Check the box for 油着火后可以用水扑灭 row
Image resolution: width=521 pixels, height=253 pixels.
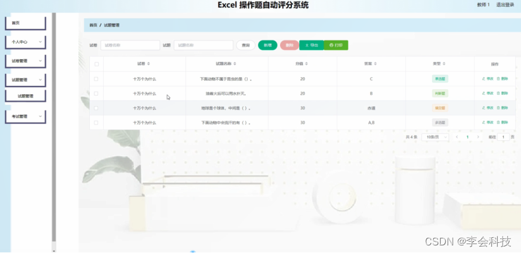coord(96,94)
